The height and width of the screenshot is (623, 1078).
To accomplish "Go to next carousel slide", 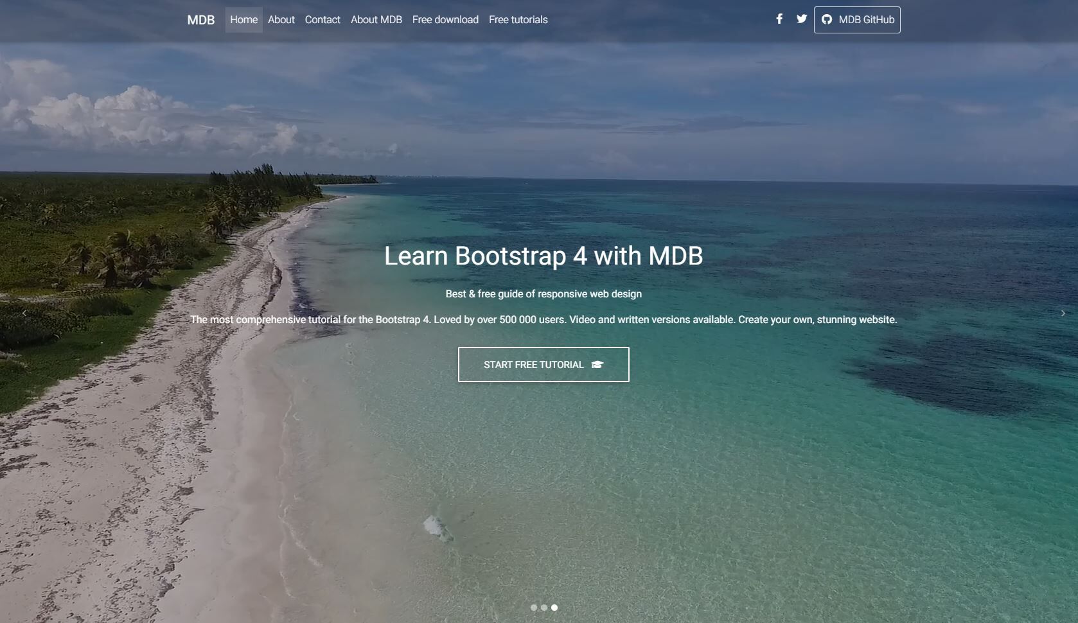I will coord(1063,313).
